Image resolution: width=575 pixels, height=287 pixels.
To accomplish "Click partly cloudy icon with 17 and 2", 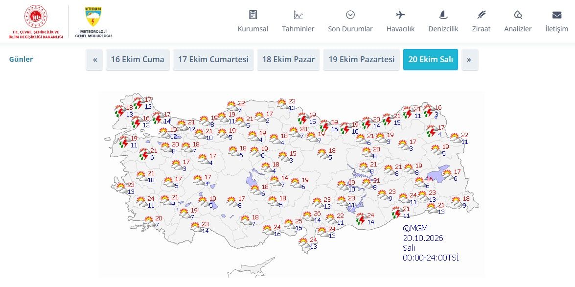I will pyautogui.click(x=260, y=118).
